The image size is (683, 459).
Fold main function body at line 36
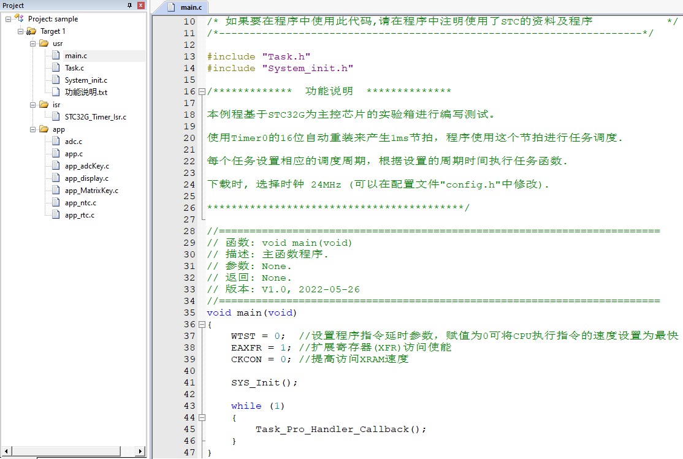(x=202, y=324)
